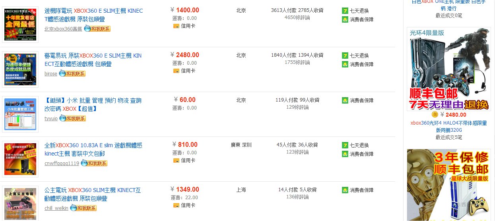Open seller chill_welkin profile link

tap(56, 208)
